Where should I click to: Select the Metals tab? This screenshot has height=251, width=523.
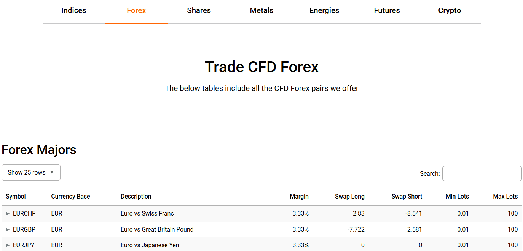tap(261, 10)
